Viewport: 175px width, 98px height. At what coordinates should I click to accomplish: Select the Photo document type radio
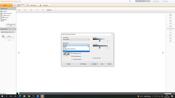(3, 11)
